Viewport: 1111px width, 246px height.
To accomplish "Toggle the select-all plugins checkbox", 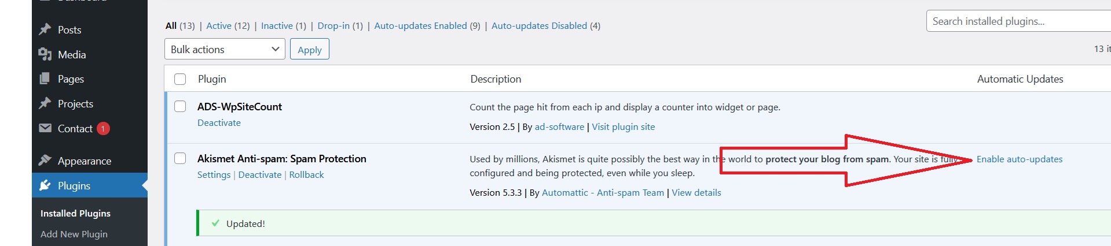I will click(180, 79).
